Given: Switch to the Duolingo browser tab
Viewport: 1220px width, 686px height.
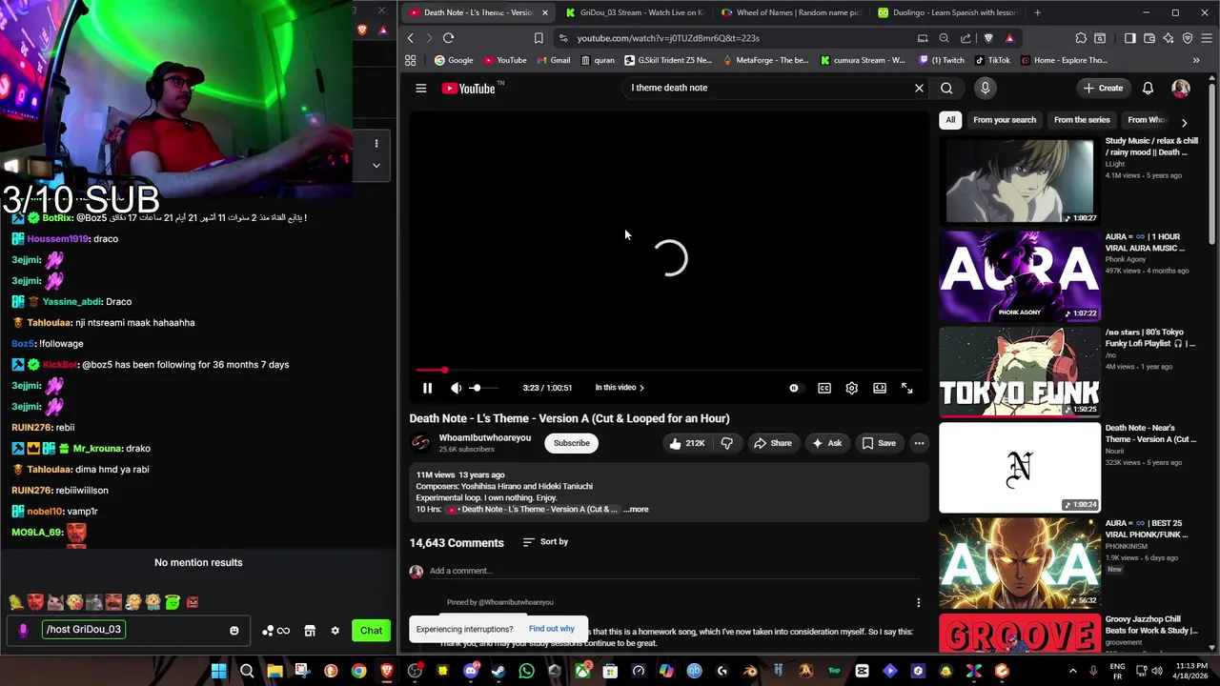Looking at the screenshot, I should [x=947, y=12].
